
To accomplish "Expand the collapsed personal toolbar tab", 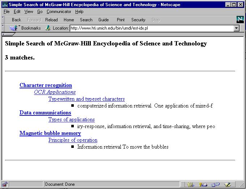I will coord(8,34).
